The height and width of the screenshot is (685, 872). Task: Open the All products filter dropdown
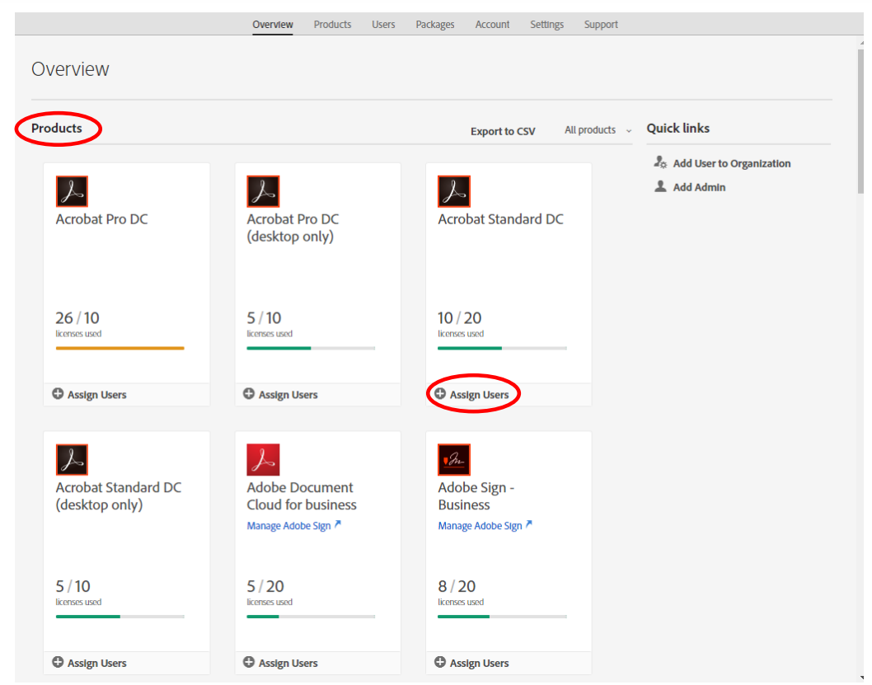coord(598,130)
